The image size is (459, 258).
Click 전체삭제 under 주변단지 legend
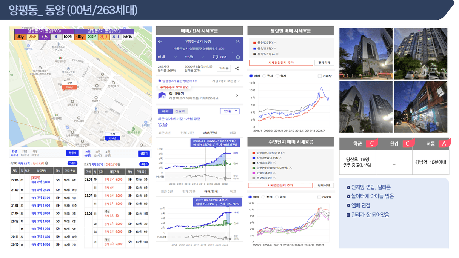tap(324, 185)
